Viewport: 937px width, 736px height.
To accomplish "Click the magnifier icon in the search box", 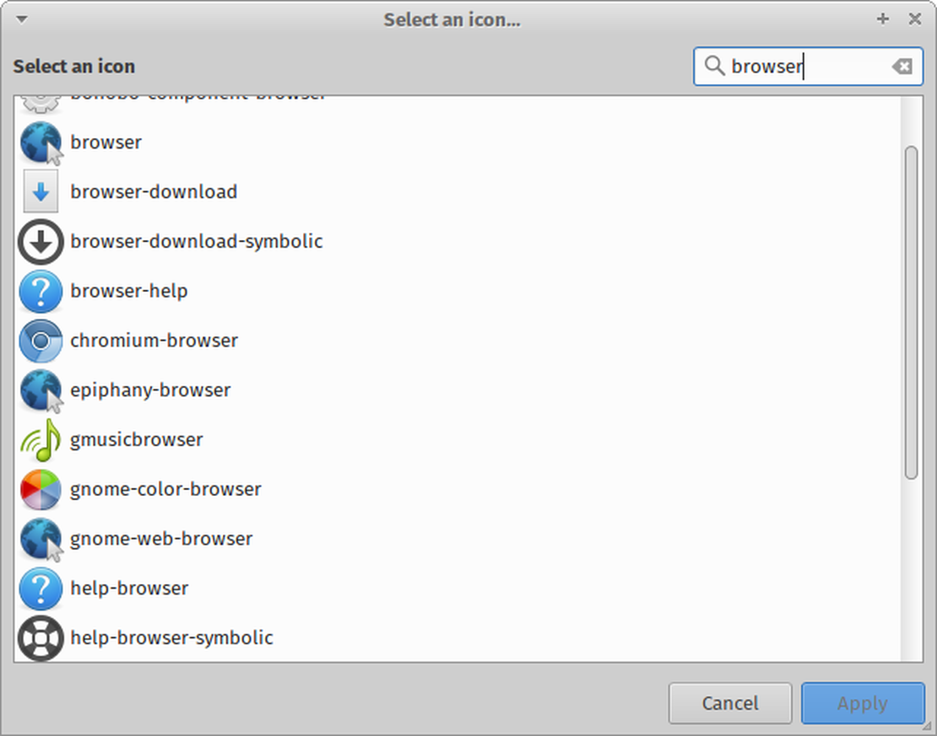I will [713, 66].
